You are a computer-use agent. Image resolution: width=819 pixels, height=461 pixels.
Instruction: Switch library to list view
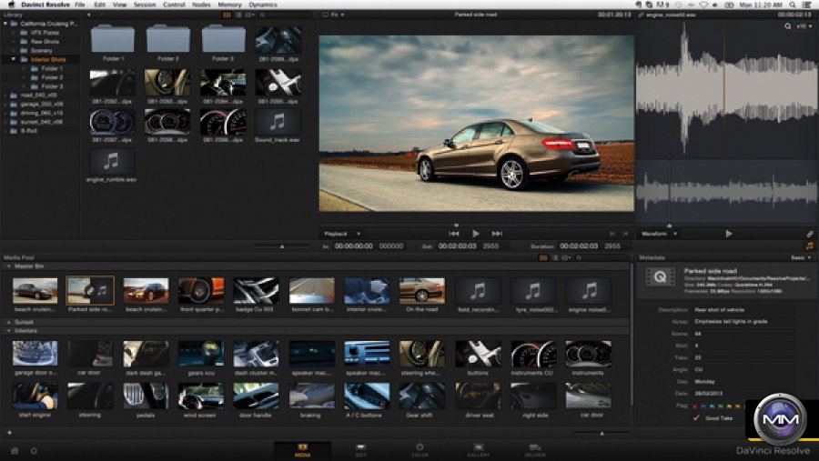(238, 15)
